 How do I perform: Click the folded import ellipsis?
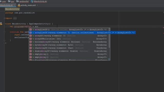(x=15, y=18)
